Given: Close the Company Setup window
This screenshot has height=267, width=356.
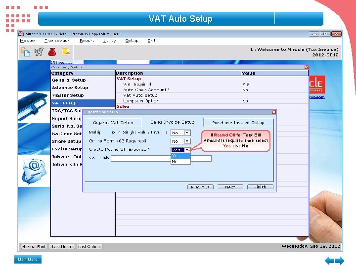Looking at the screenshot, I should [x=306, y=67].
